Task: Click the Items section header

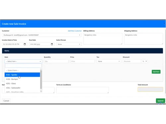Action: tap(82, 51)
